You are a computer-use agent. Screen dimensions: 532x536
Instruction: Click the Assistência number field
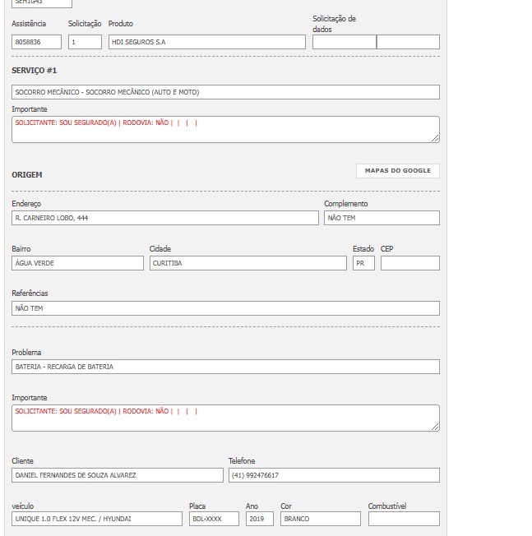[37, 42]
